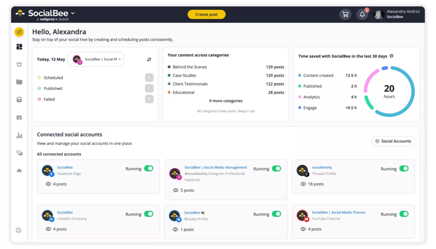The width and height of the screenshot is (436, 249).
Task: Click the Create post button
Action: click(x=206, y=15)
